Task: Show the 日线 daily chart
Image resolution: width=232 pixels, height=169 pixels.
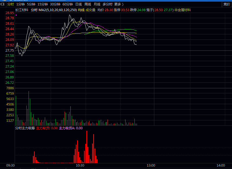Action: (79, 4)
